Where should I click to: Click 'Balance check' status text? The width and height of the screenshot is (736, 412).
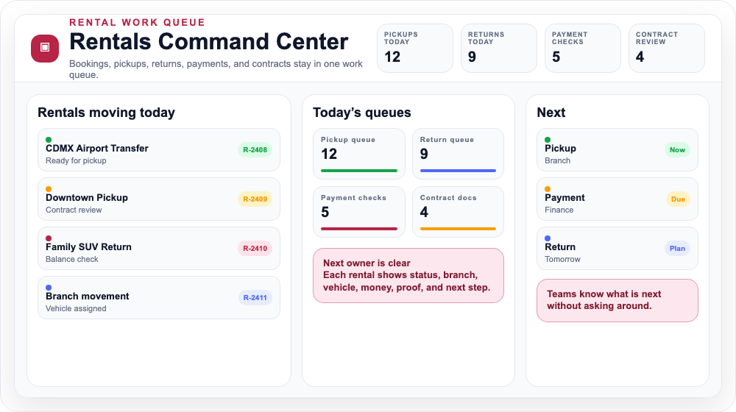(x=72, y=259)
